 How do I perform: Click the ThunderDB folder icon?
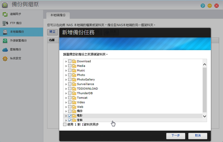74,93
